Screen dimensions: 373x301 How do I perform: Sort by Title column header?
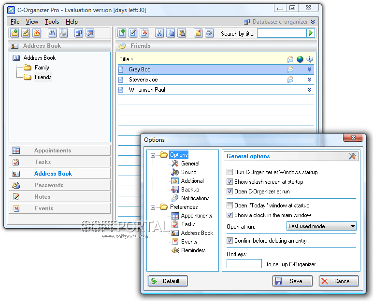(124, 59)
